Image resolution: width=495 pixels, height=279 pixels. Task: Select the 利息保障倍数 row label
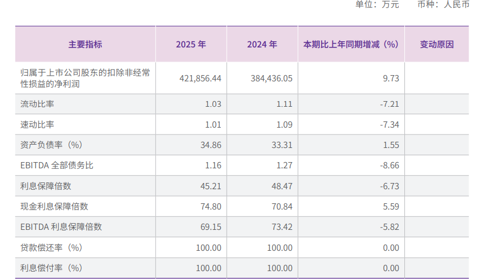pyautogui.click(x=46, y=186)
